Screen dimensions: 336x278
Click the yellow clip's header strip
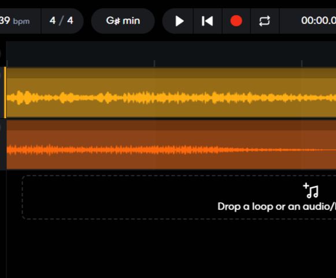[x=171, y=72]
